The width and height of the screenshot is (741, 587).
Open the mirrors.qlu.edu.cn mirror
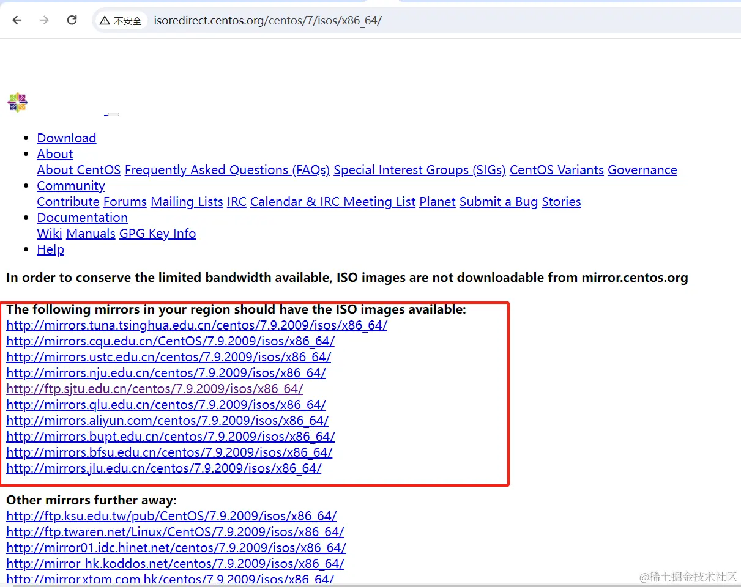(x=166, y=405)
